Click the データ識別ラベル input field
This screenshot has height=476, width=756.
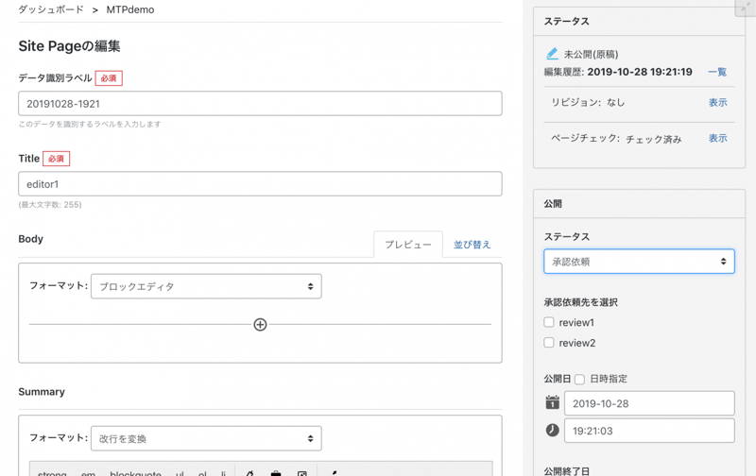point(260,104)
